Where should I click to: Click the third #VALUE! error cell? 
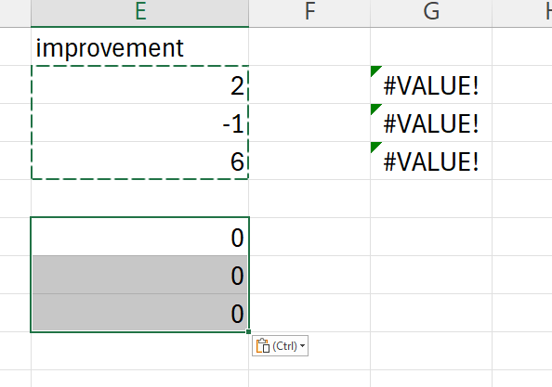pyautogui.click(x=431, y=161)
